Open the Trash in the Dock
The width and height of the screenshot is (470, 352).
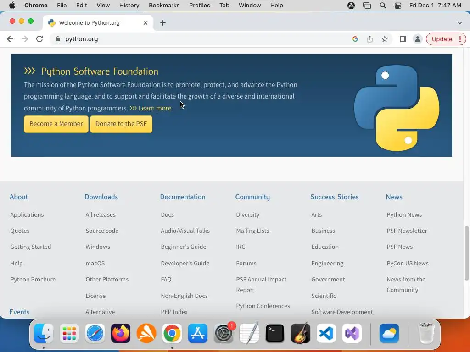[x=426, y=333]
